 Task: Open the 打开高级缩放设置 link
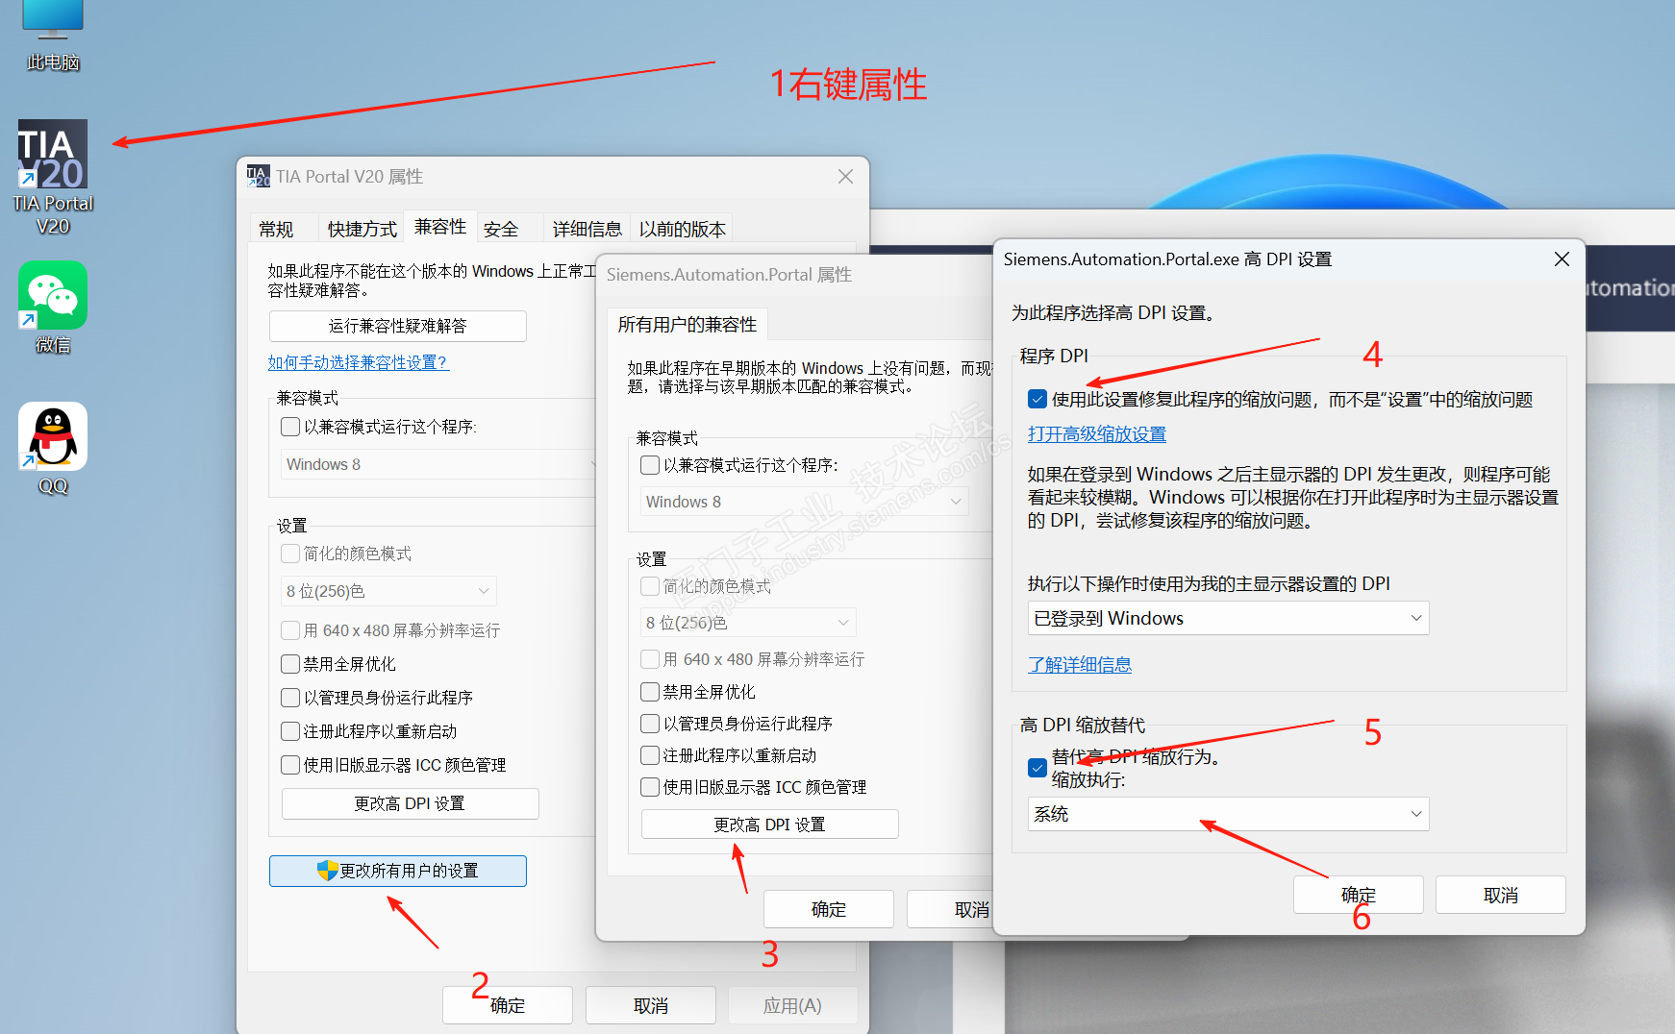[x=1097, y=434]
